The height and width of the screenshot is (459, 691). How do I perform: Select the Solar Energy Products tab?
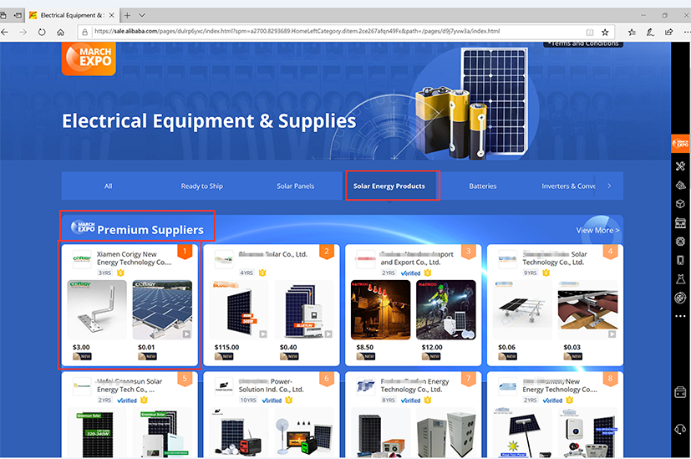(x=389, y=186)
